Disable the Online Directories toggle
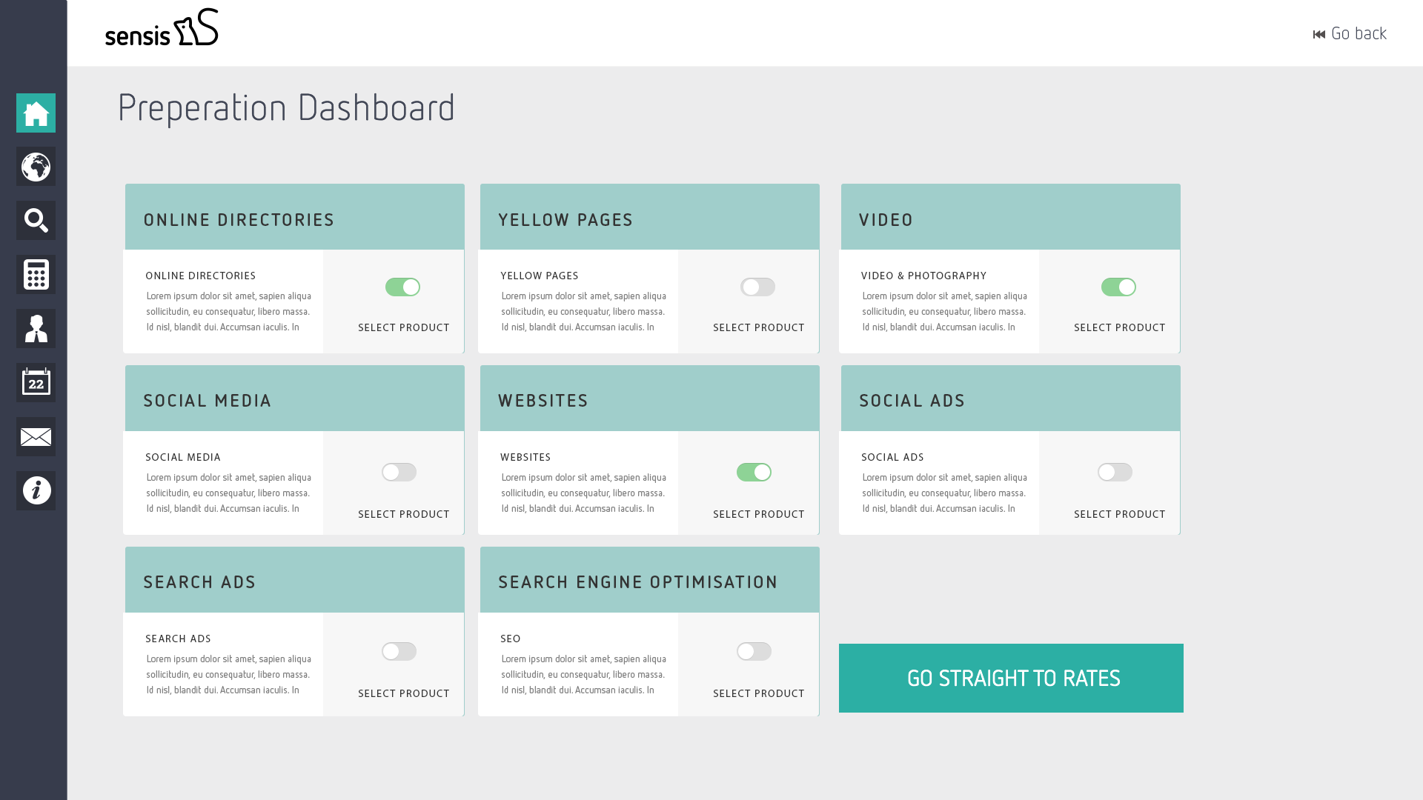 pos(402,287)
